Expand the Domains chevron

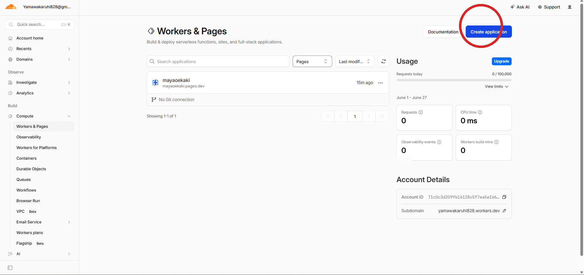69,59
